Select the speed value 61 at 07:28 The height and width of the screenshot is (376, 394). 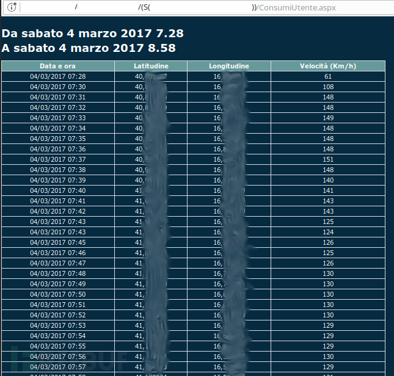[328, 76]
